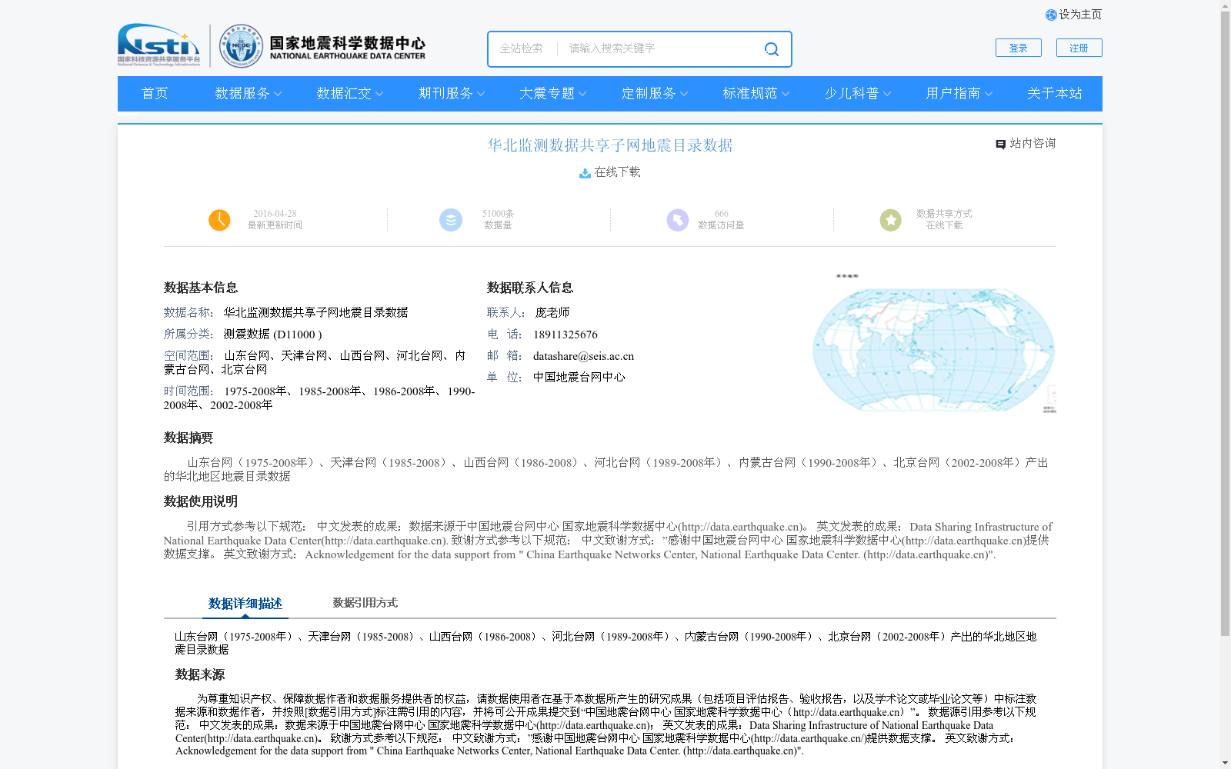Screen dimensions: 1231x769
Task: Expand the 期刊服务 menu
Action: 451,94
